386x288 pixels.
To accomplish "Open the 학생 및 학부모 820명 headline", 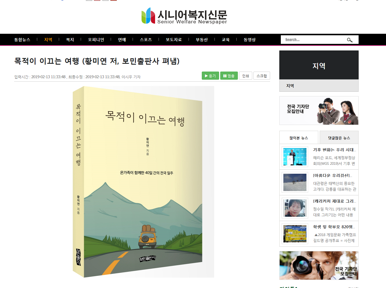I will tap(334, 227).
